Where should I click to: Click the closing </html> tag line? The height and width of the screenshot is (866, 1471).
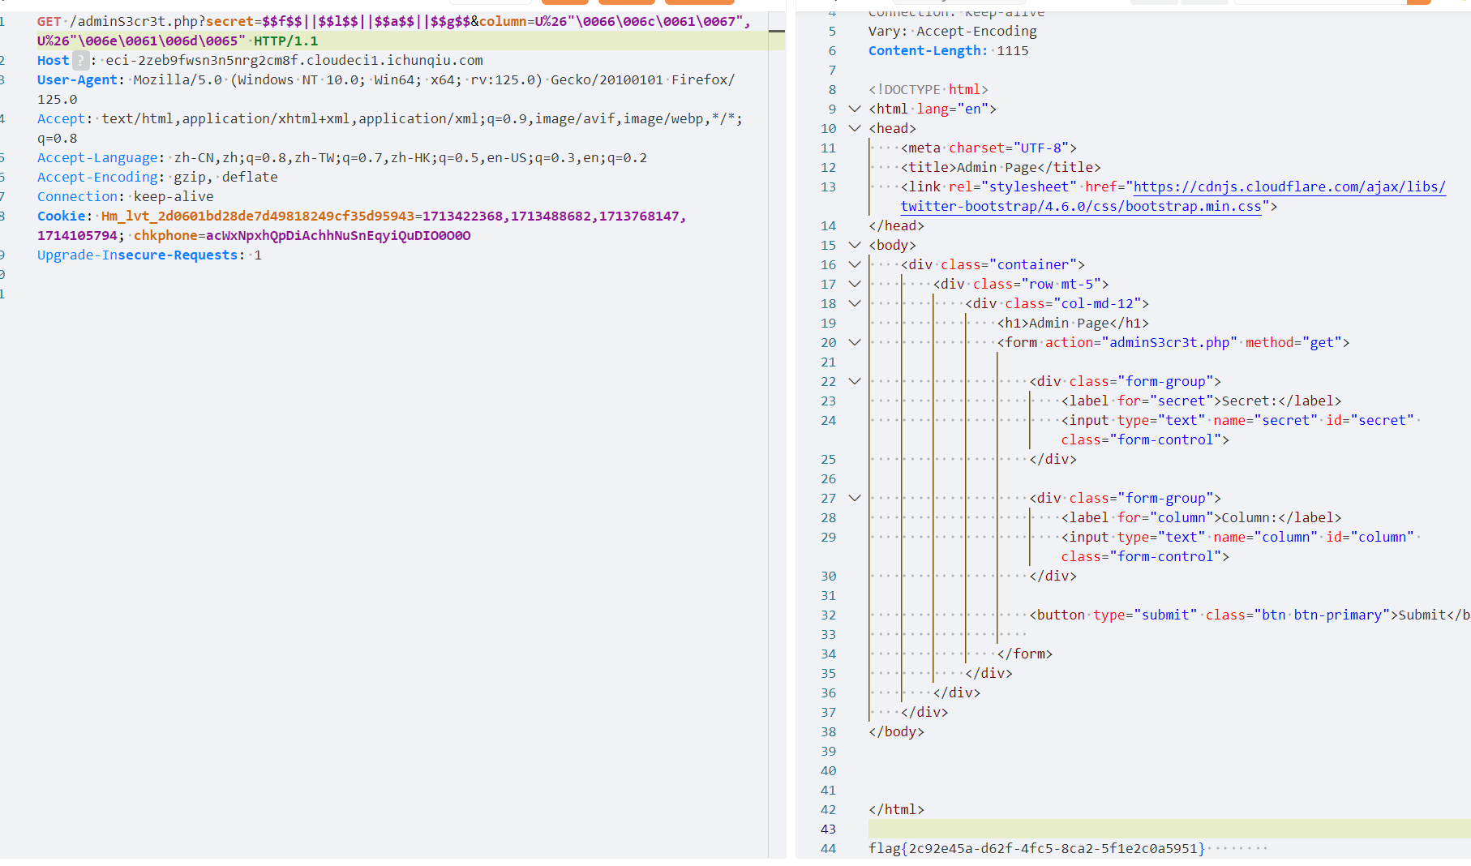(x=897, y=809)
